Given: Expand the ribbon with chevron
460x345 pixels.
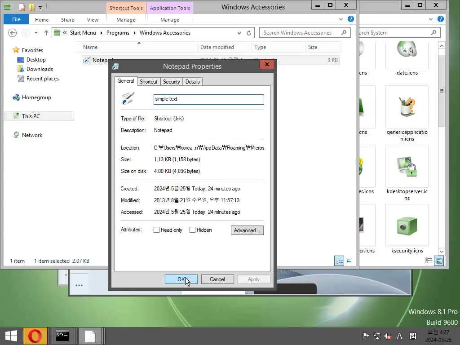Looking at the screenshot, I should click(x=341, y=19).
